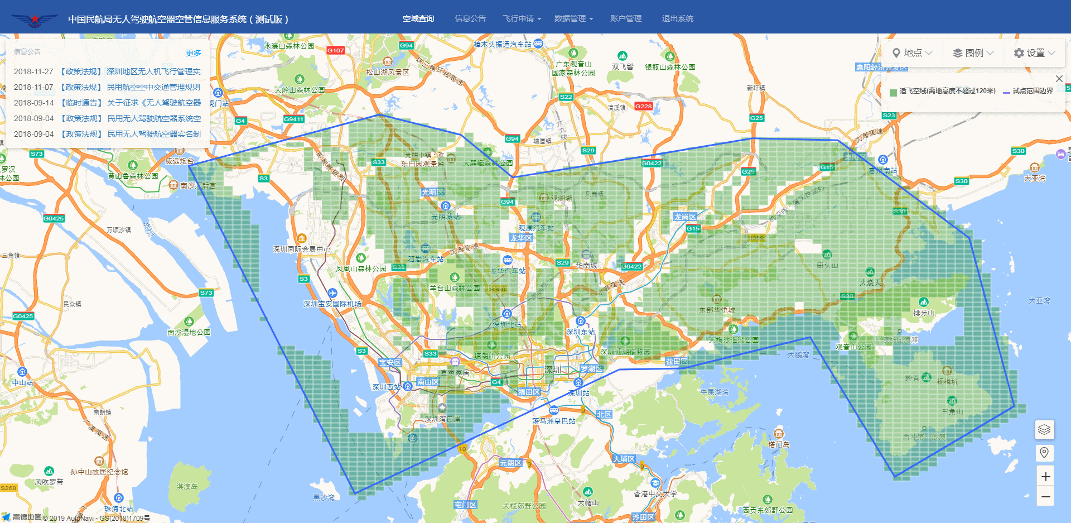Click the 深圳东站 station marker icon
The image size is (1071, 523).
coord(580,321)
